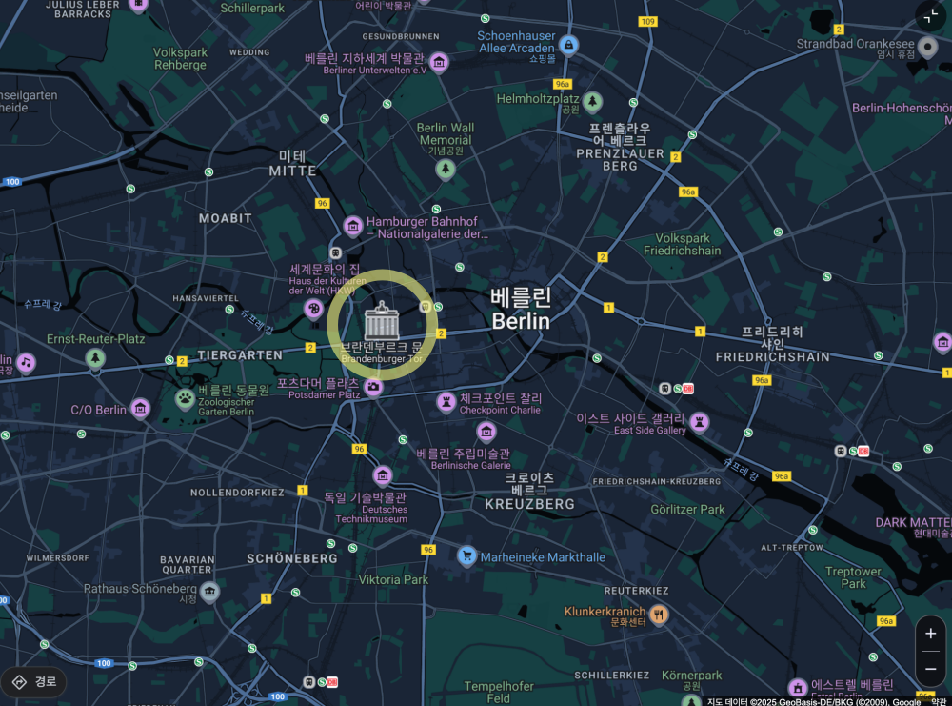The width and height of the screenshot is (952, 706).
Task: Open directions with the 경로 button
Action: pos(34,681)
